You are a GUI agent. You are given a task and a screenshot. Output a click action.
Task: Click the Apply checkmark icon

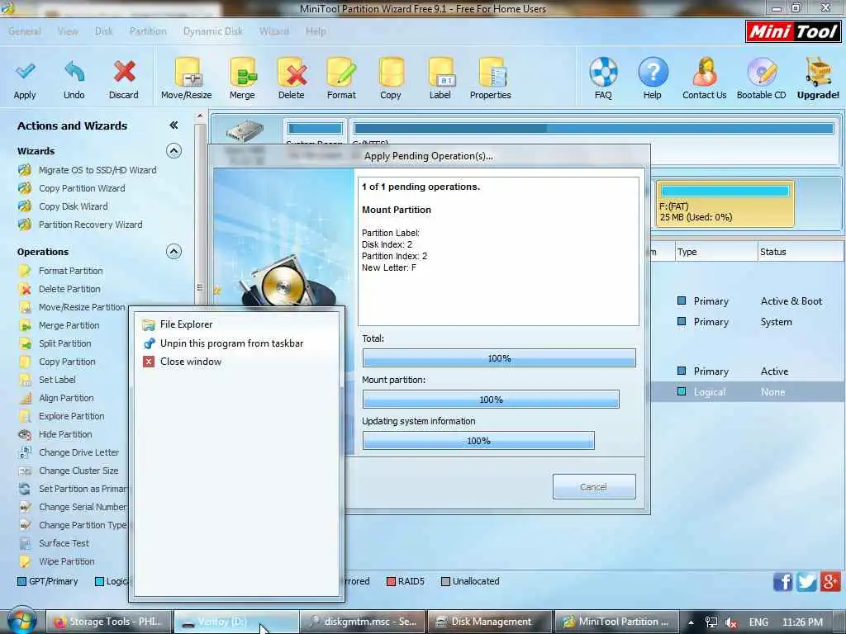25,72
